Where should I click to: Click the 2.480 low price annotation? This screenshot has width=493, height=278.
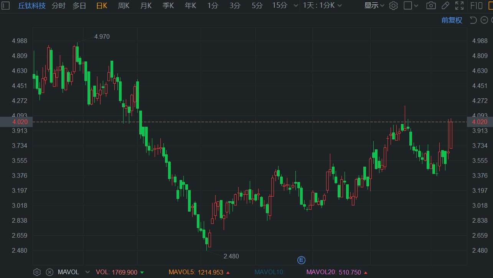click(x=231, y=256)
